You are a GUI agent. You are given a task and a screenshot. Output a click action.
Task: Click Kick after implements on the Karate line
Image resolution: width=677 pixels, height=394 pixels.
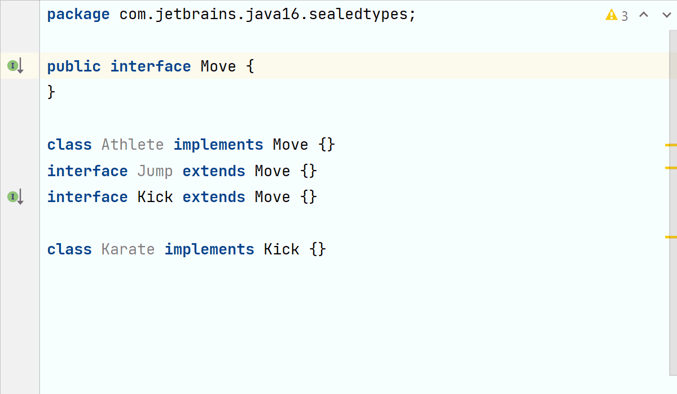(282, 249)
